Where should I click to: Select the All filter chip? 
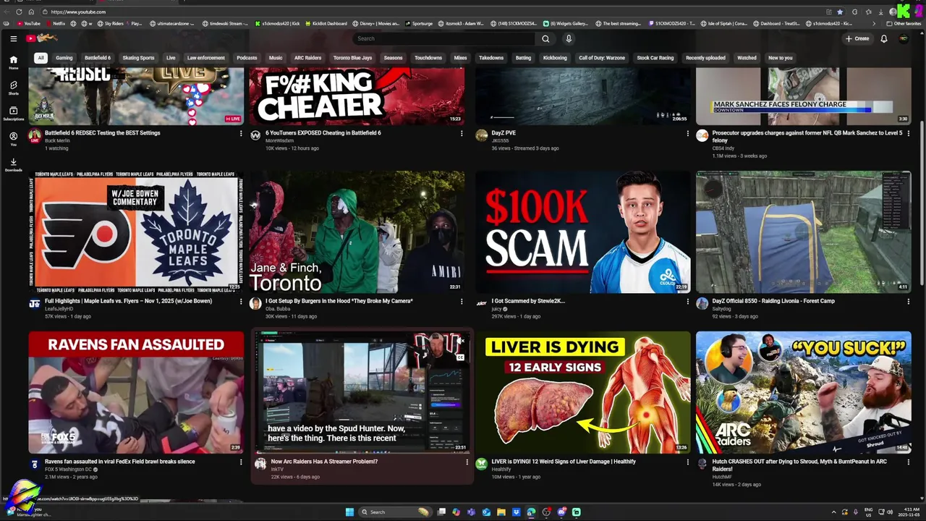41,58
